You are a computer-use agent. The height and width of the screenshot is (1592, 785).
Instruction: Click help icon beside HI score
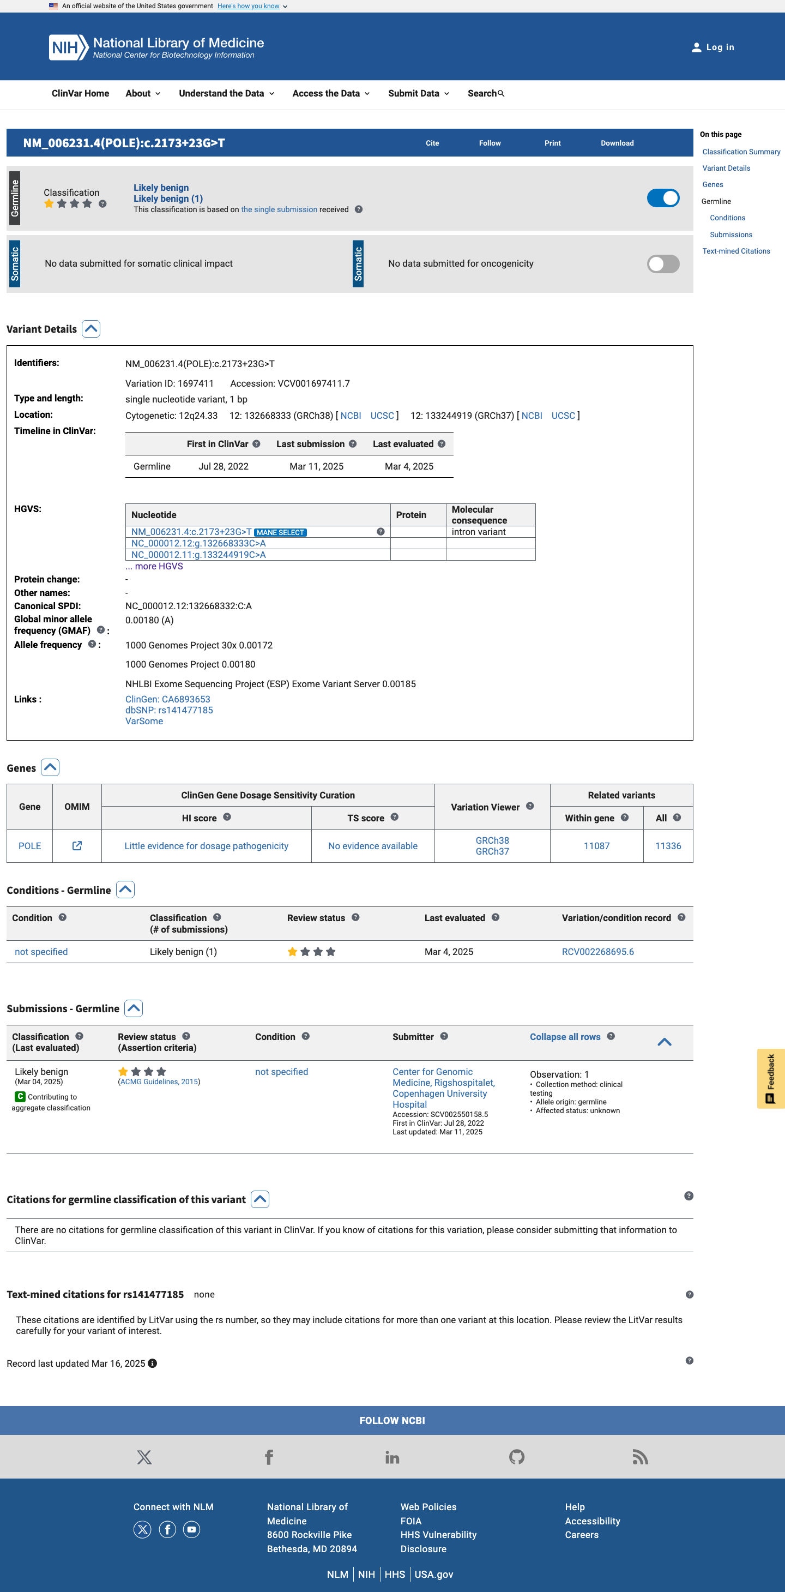coord(227,817)
